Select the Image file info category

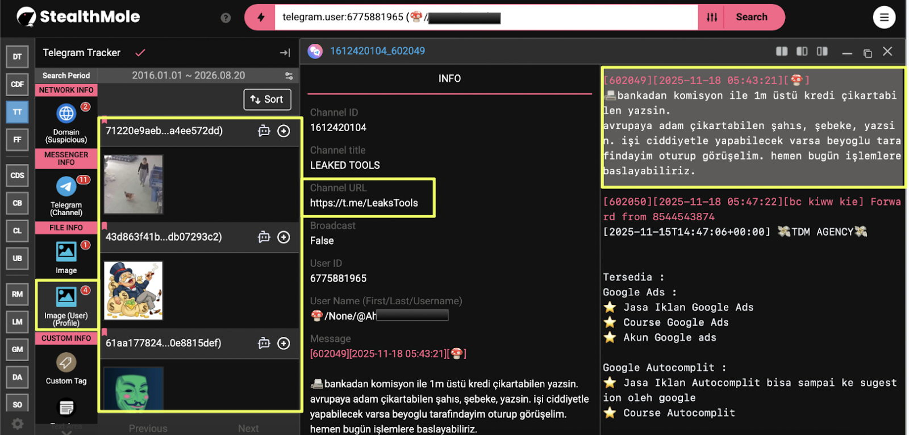(66, 257)
